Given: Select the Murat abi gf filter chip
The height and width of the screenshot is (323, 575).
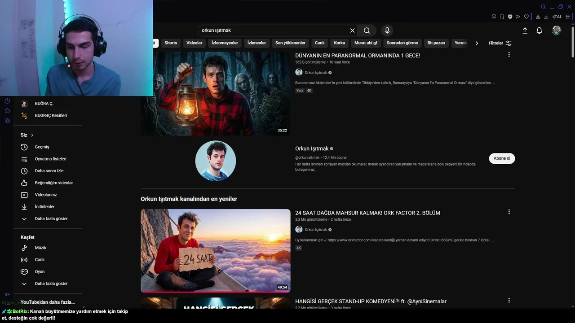Looking at the screenshot, I should point(366,43).
